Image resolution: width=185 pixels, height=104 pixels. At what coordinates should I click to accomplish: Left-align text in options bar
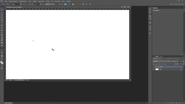pyautogui.click(x=57, y=4)
